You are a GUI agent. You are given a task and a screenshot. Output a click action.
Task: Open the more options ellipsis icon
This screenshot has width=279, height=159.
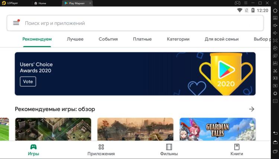pos(275,101)
